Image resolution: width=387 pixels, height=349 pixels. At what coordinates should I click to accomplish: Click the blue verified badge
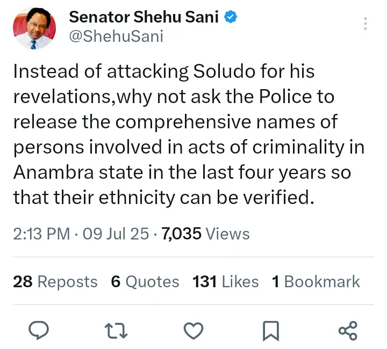pos(231,17)
